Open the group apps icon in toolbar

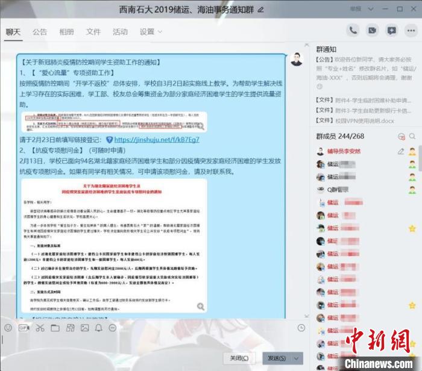coord(71,328)
